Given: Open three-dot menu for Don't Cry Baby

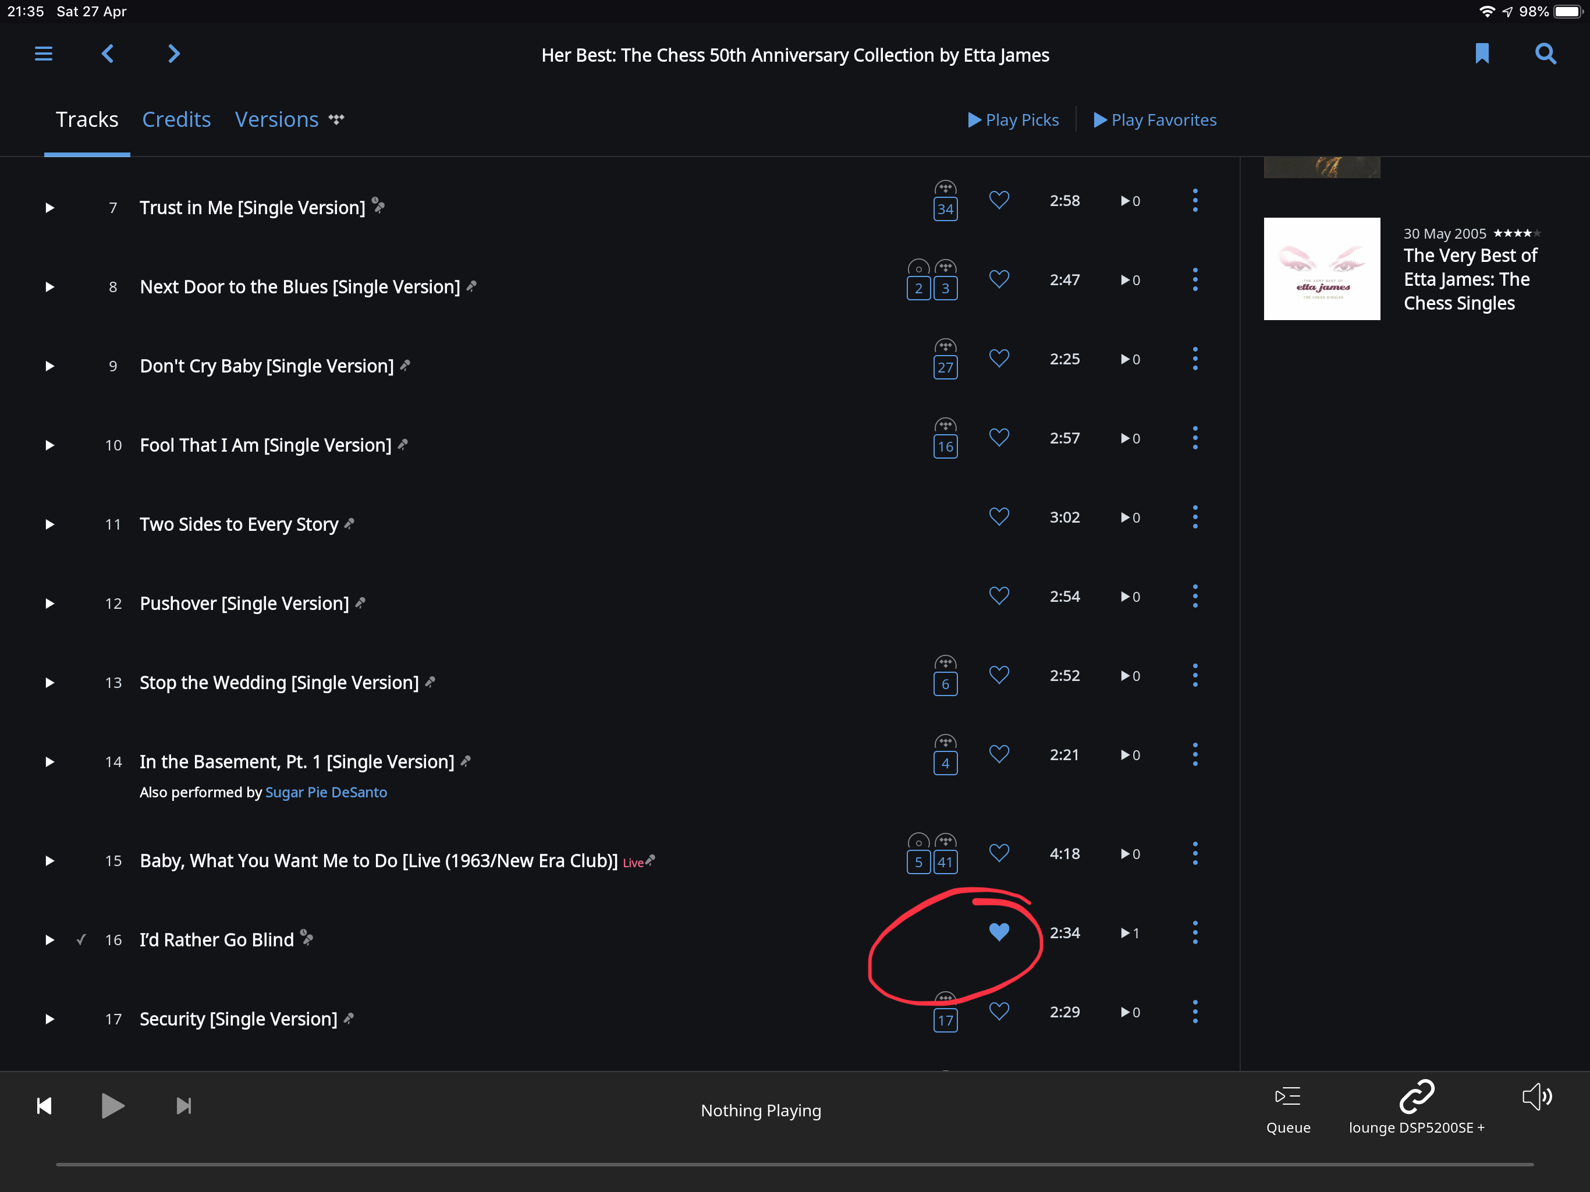Looking at the screenshot, I should click(1195, 359).
